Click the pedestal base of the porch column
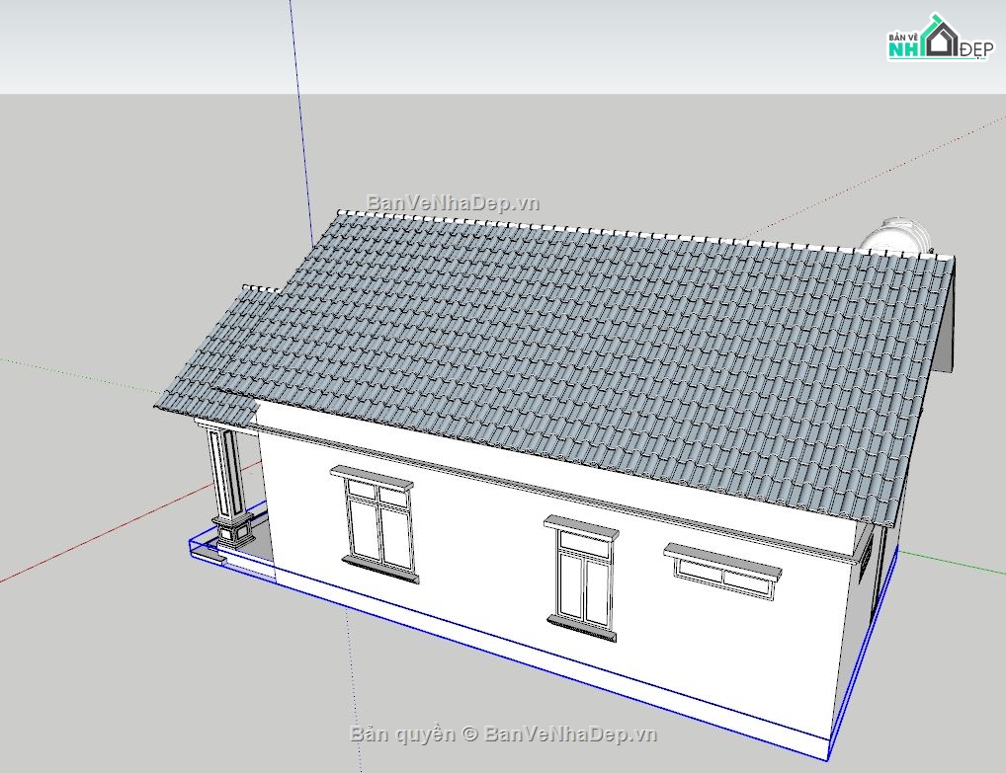The height and width of the screenshot is (773, 1006). [x=233, y=533]
